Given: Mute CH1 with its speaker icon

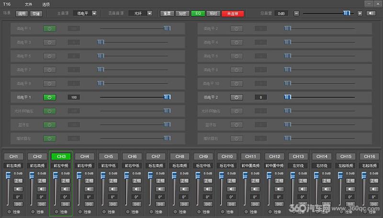Looking at the screenshot, I should click(x=18, y=189).
